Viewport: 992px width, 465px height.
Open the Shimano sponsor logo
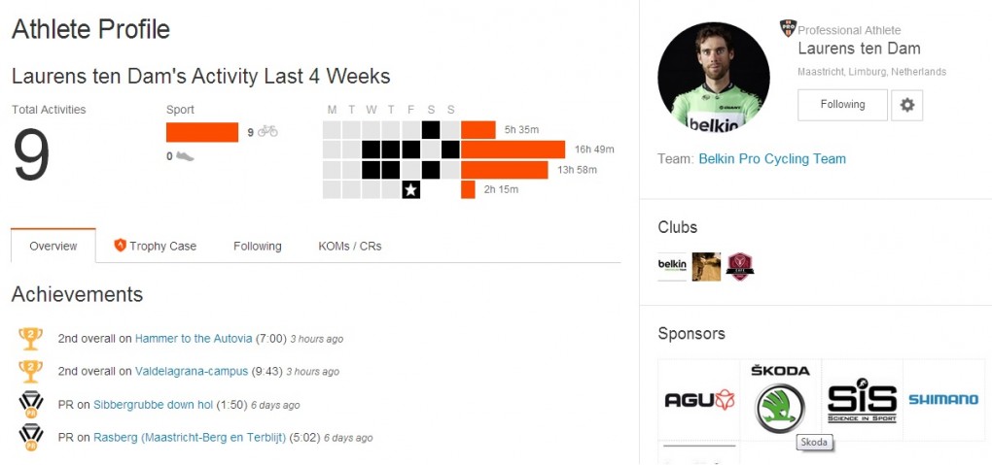943,400
